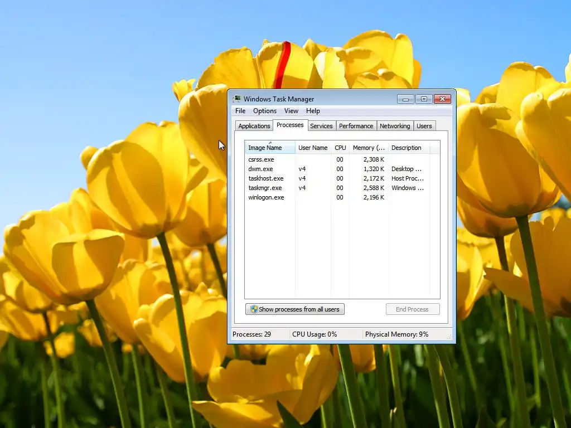Click the 'Host Proc...' description cell
571x428 pixels.
pos(408,178)
